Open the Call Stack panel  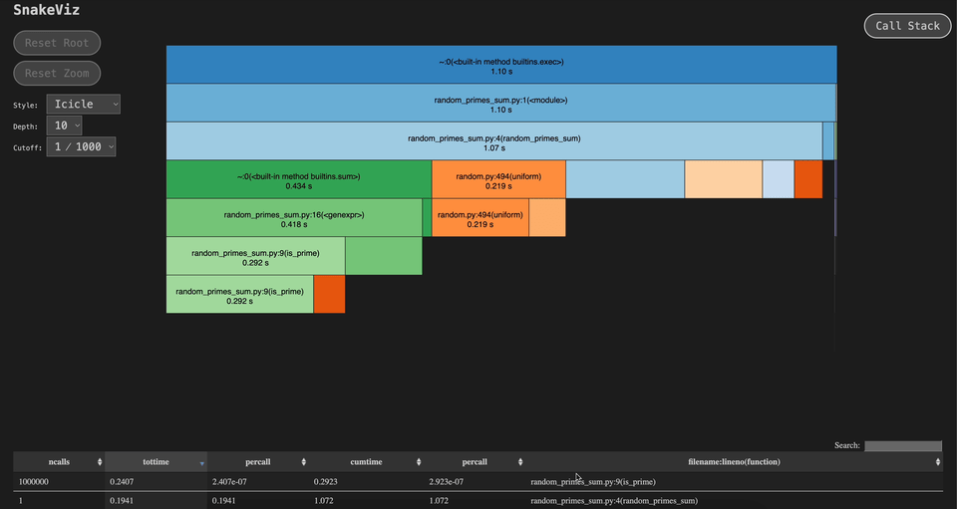pyautogui.click(x=907, y=26)
